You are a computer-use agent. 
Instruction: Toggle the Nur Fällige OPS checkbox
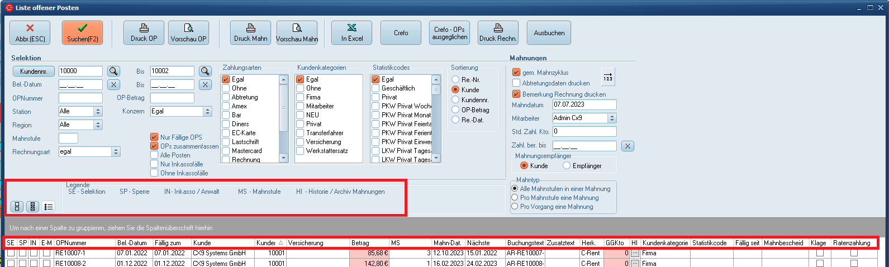(154, 137)
